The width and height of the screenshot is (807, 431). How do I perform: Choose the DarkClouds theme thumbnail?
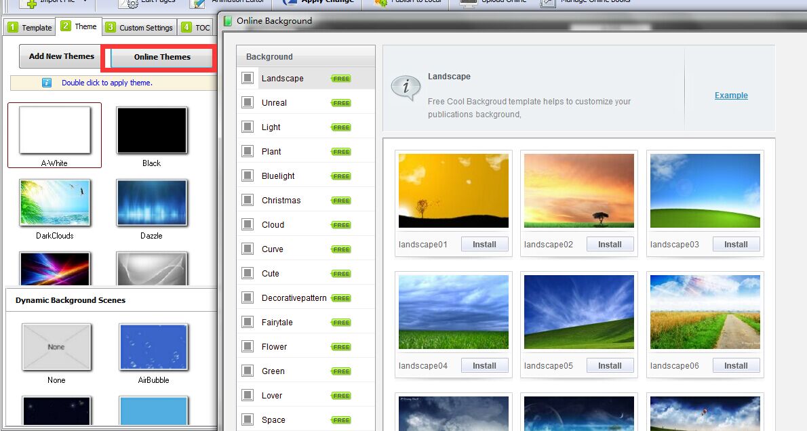point(54,203)
